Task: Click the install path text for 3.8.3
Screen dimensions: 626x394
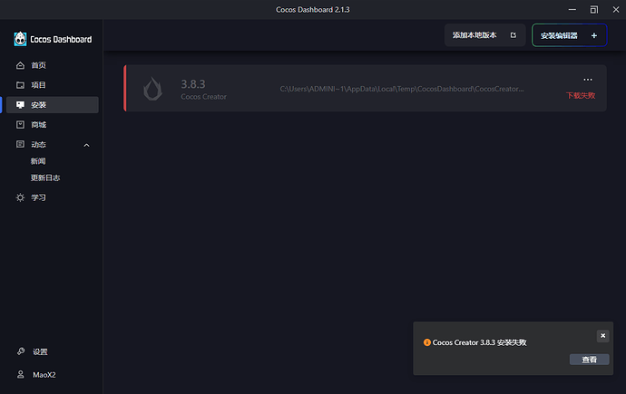Action: [402, 89]
